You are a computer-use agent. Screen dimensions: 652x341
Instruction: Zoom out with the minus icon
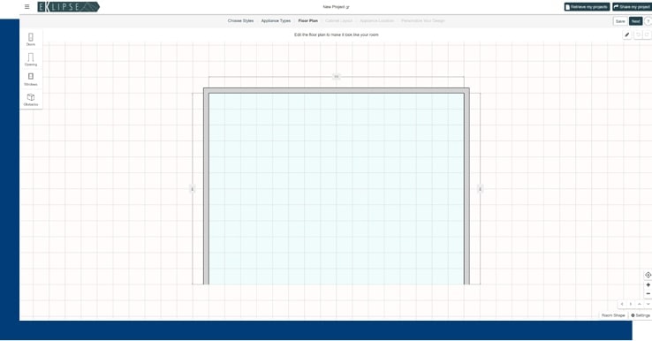coord(648,293)
